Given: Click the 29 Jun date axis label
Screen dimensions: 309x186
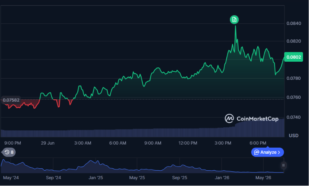Looking at the screenshot, I should [x=48, y=143].
